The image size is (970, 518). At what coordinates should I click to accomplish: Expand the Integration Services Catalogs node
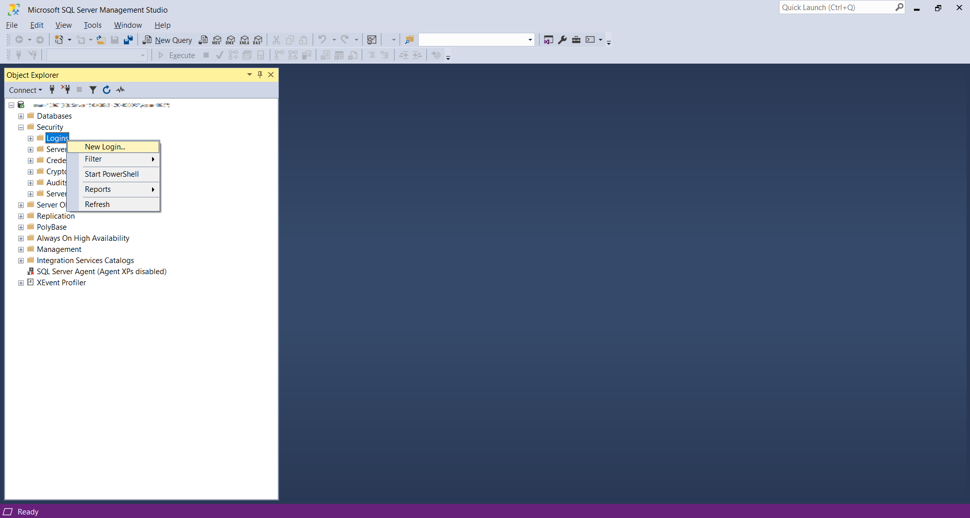point(21,261)
